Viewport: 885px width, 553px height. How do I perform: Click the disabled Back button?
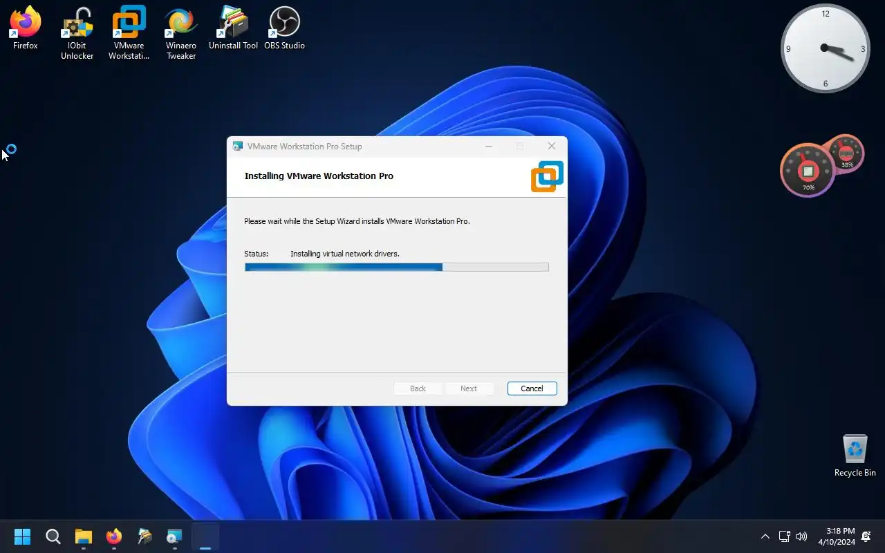pyautogui.click(x=418, y=388)
